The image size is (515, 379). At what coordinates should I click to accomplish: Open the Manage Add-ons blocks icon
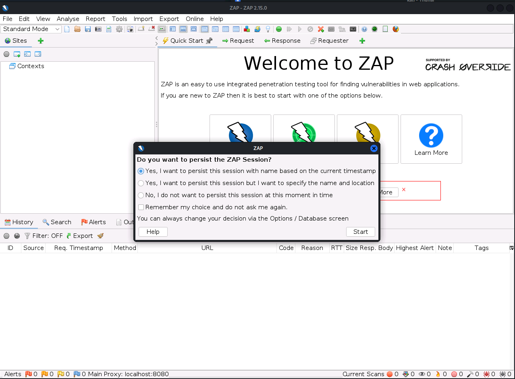(247, 29)
